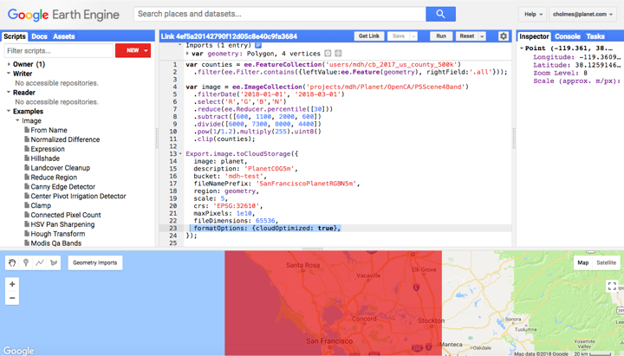624x356 pixels.
Task: Open Center Pivot Irrigation Detector script
Action: coord(78,196)
